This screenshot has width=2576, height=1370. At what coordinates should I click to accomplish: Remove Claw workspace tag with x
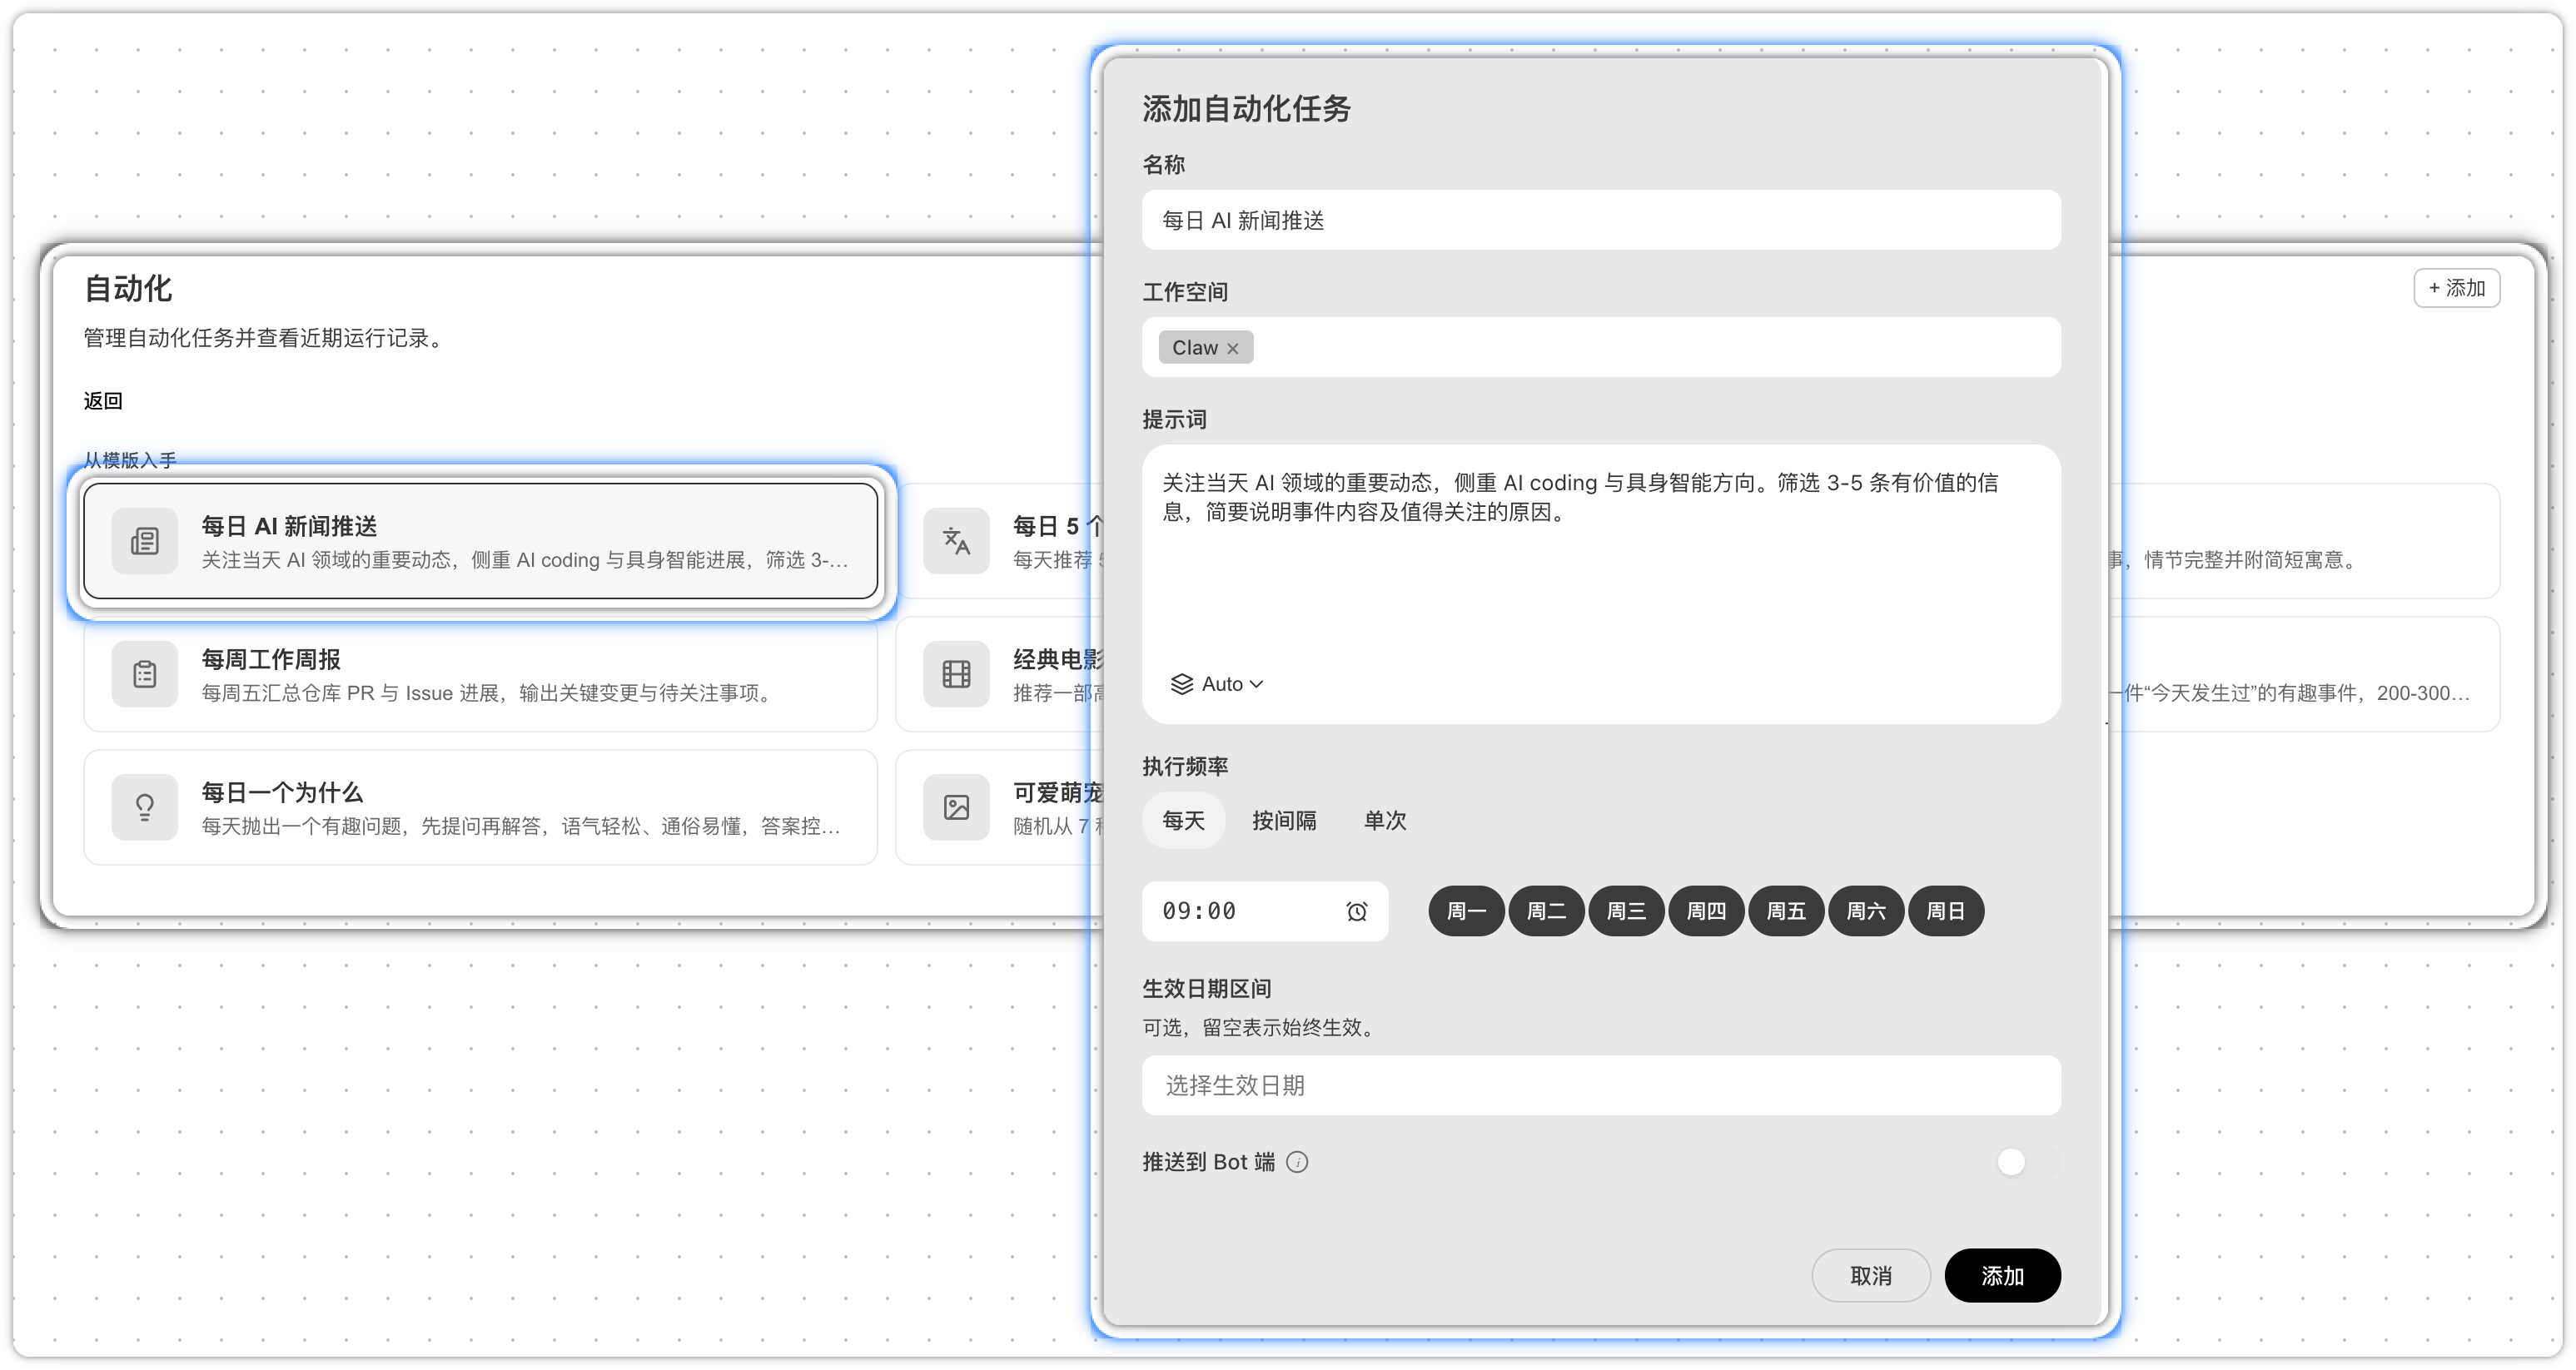click(x=1233, y=349)
